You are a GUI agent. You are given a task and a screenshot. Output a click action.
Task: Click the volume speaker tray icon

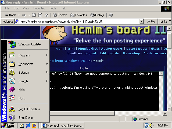pos(152,126)
